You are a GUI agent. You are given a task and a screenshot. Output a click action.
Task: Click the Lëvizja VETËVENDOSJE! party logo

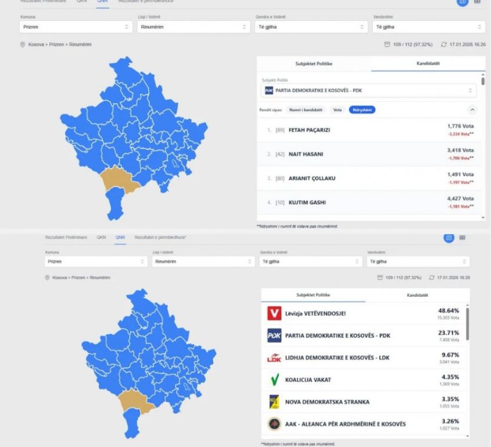pyautogui.click(x=274, y=313)
